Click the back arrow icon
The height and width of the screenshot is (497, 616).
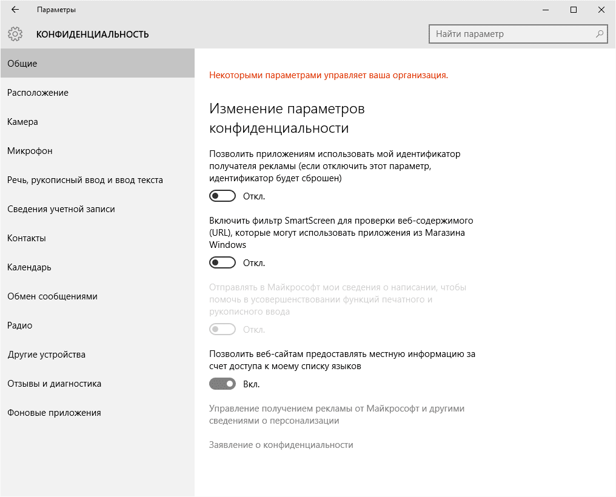coord(15,10)
